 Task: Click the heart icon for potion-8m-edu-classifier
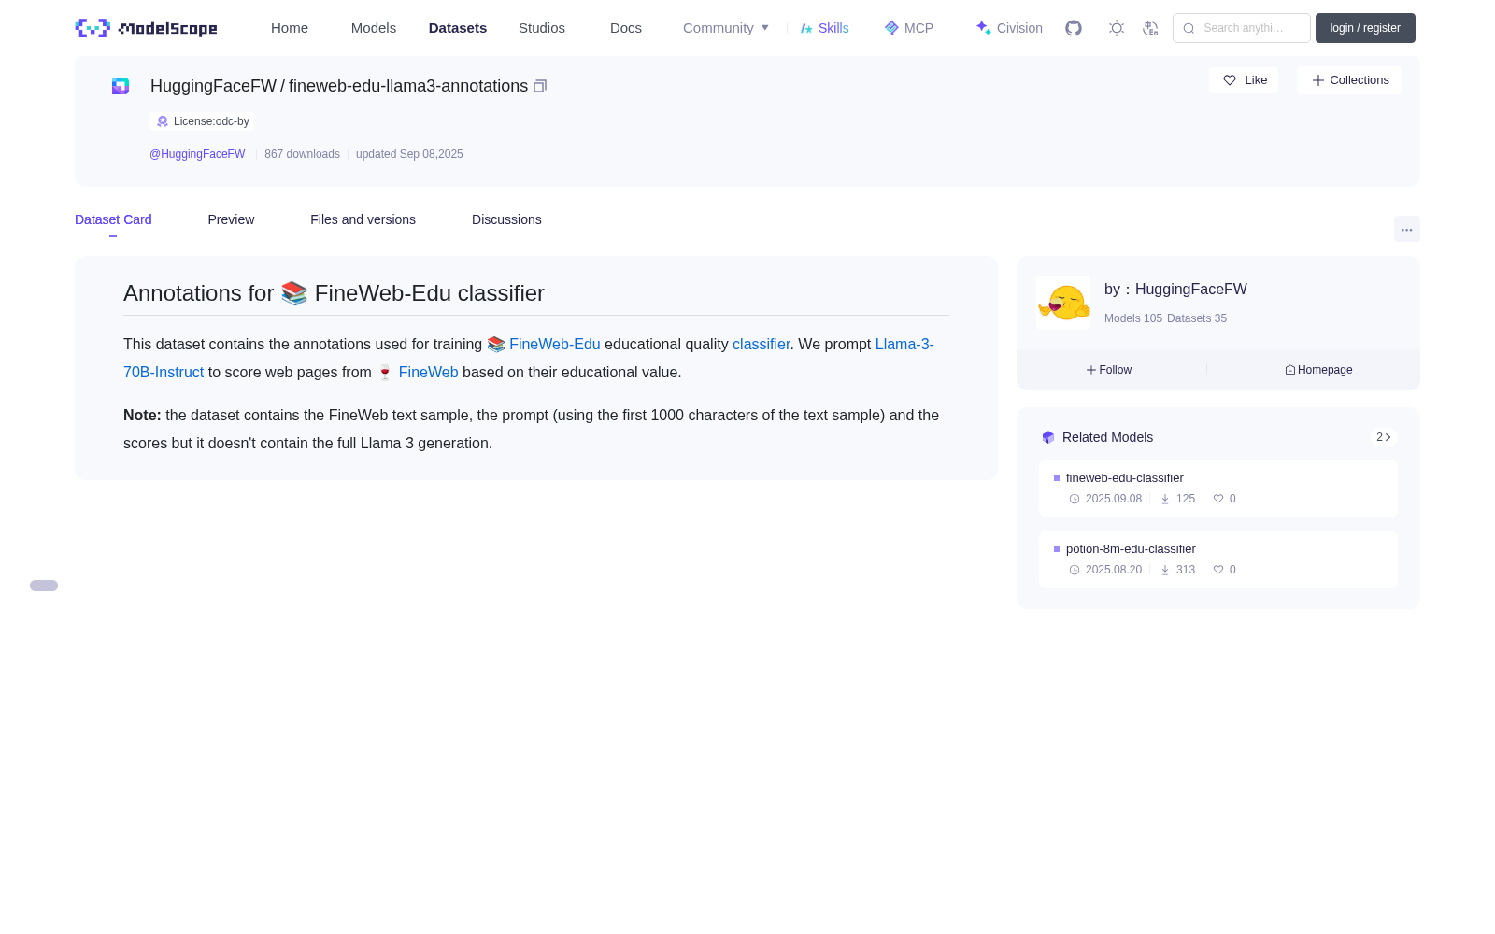coord(1218,570)
